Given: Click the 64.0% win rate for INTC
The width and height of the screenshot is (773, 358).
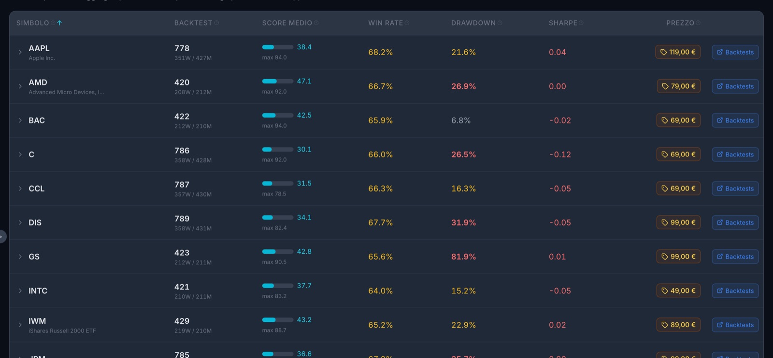Looking at the screenshot, I should coord(380,291).
